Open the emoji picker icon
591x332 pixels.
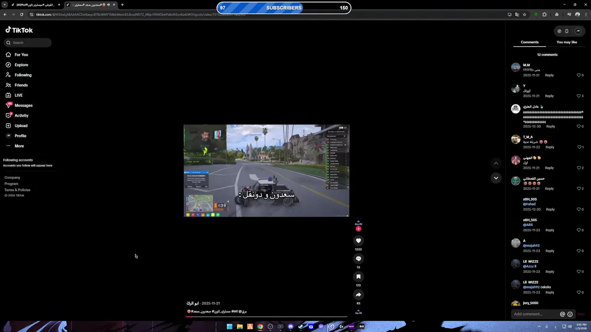pos(570,314)
